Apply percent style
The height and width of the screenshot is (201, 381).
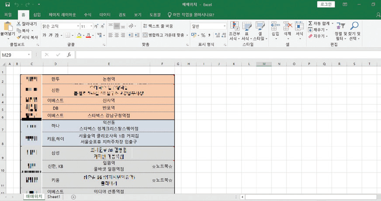(203, 35)
